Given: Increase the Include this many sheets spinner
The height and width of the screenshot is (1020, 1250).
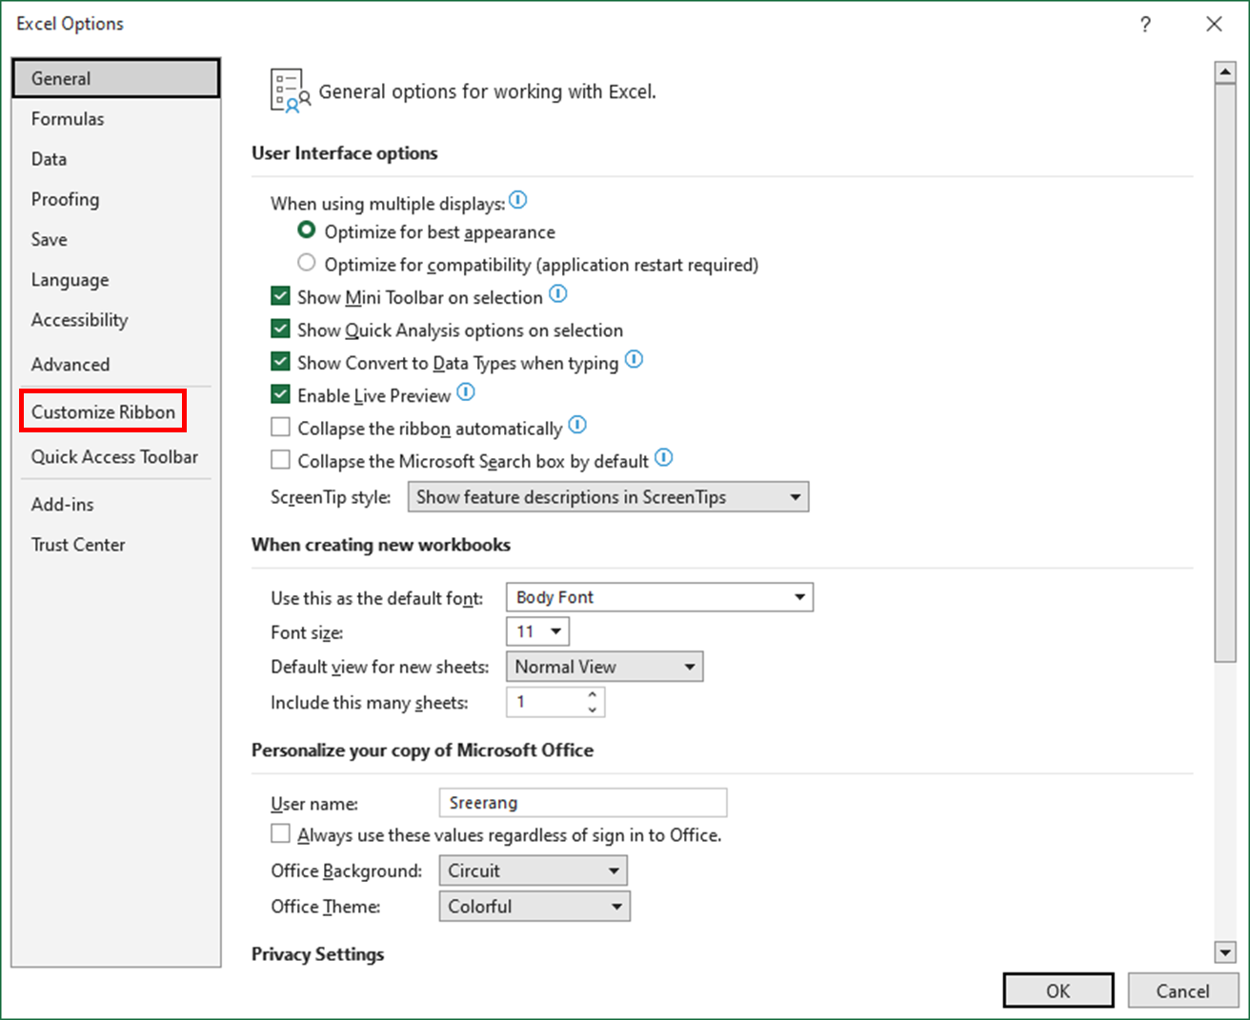Looking at the screenshot, I should coord(593,695).
